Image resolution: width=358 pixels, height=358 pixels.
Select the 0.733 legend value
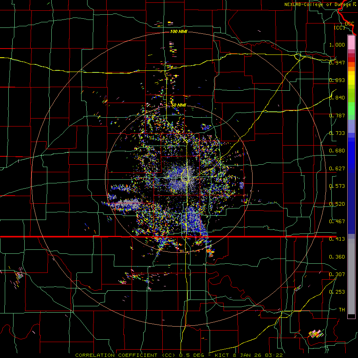pyautogui.click(x=337, y=133)
